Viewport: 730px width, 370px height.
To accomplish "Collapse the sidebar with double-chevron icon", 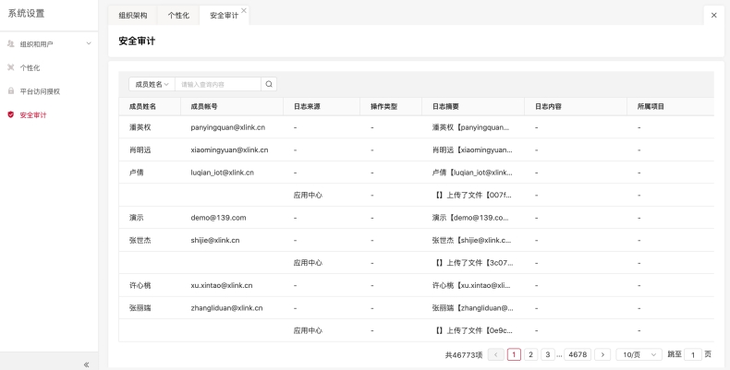I will click(x=86, y=364).
